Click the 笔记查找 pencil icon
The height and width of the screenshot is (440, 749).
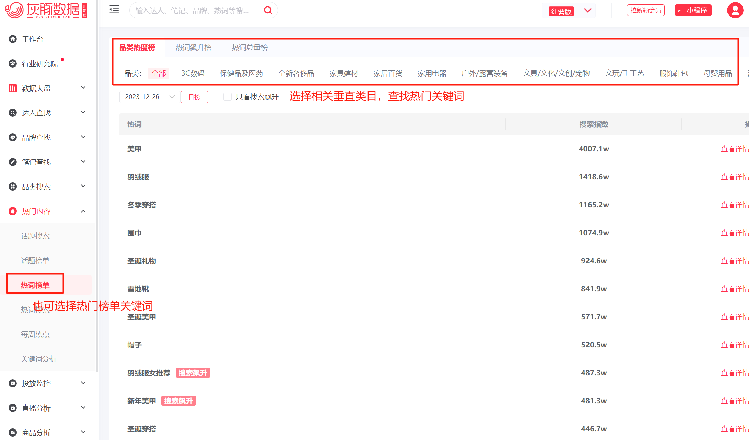point(13,162)
